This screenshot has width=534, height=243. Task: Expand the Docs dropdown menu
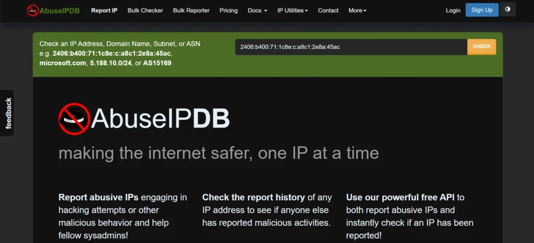tap(258, 10)
